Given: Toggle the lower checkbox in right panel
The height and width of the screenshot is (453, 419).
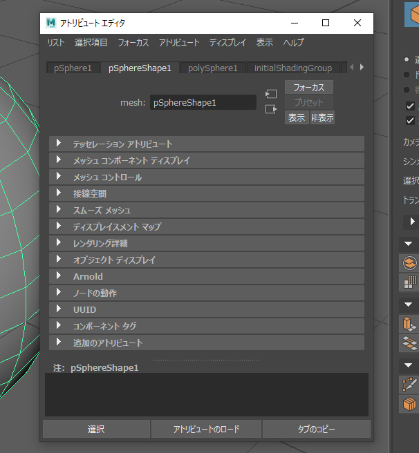Looking at the screenshot, I should (x=411, y=121).
